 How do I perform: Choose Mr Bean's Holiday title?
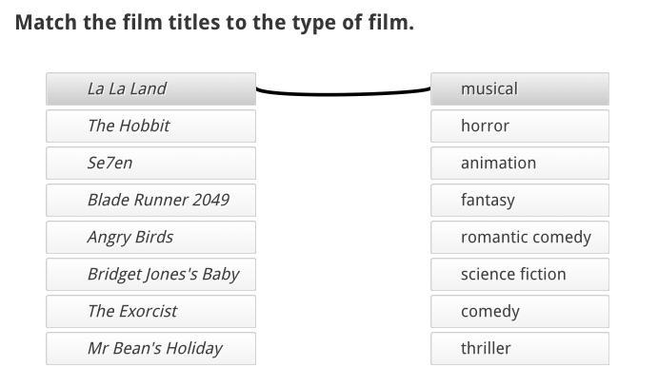pos(150,348)
